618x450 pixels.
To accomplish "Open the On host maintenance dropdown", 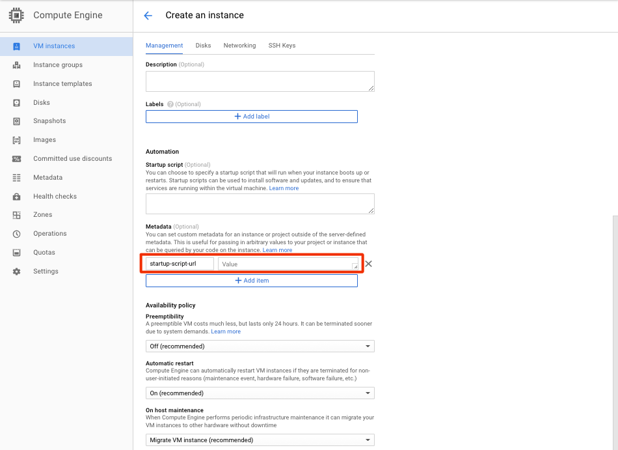I will 260,440.
